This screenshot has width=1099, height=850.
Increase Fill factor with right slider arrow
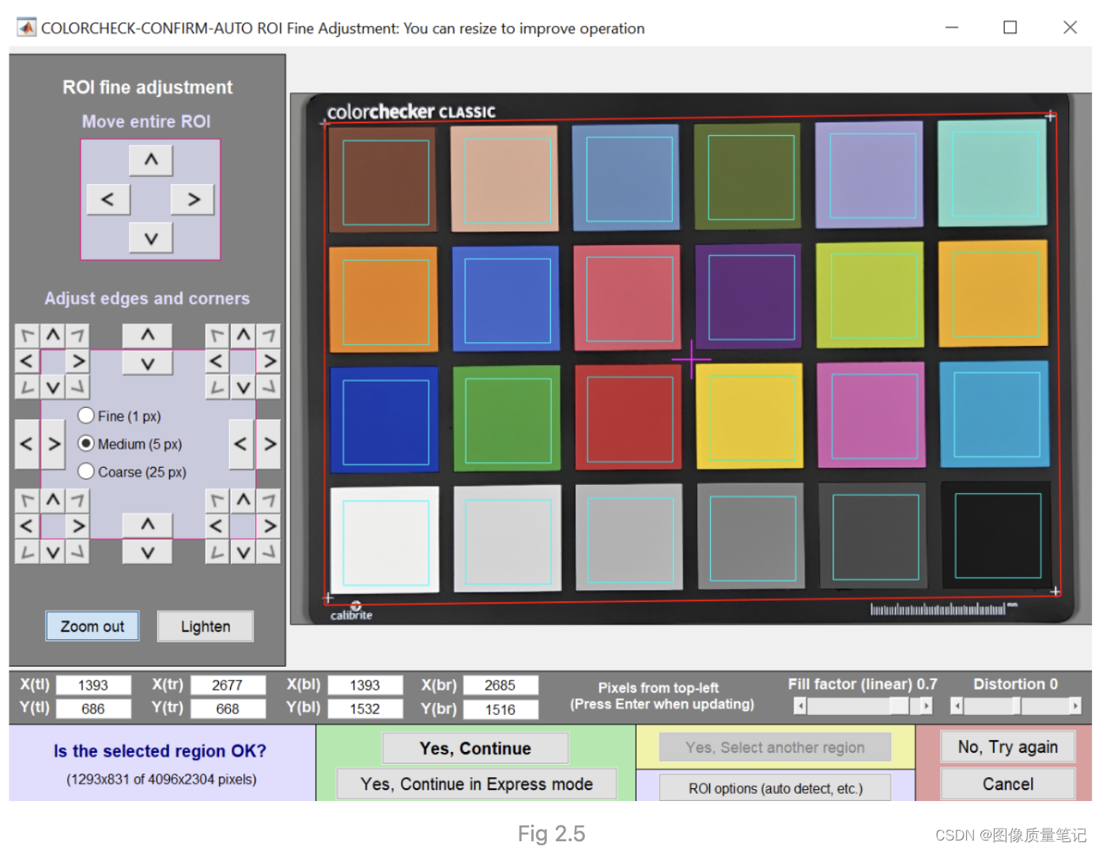pos(926,705)
